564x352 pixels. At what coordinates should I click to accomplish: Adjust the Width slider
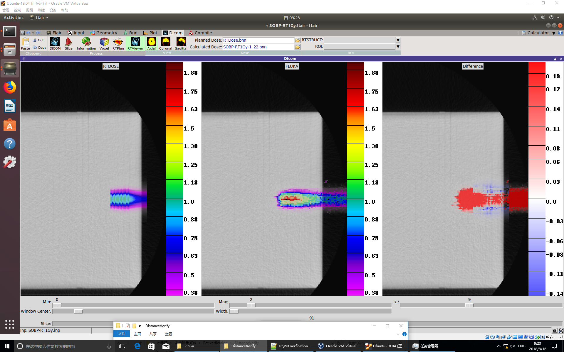click(234, 311)
